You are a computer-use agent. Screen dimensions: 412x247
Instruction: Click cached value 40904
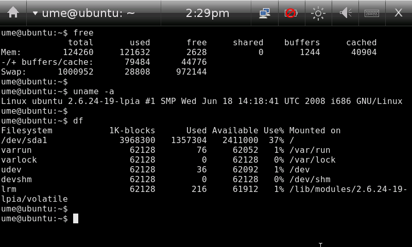(364, 52)
